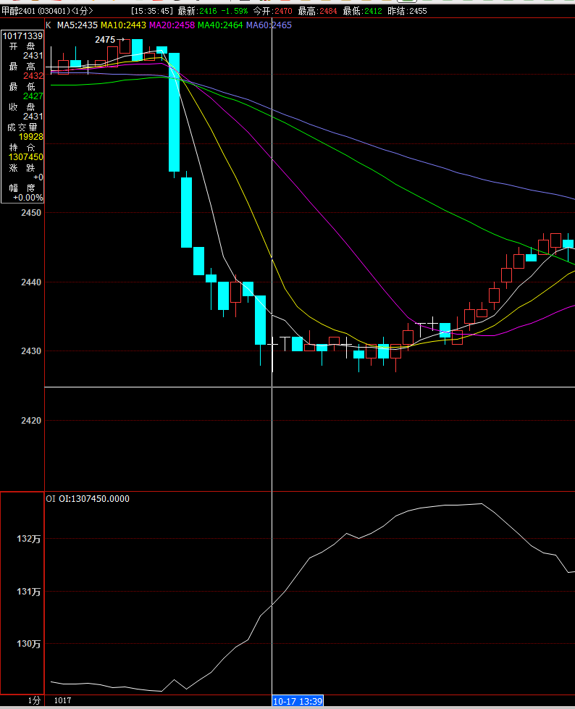
Task: Click the 130万 open interest axis label
Action: (x=28, y=643)
